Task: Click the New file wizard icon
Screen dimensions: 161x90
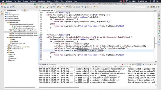Action: (2, 7)
